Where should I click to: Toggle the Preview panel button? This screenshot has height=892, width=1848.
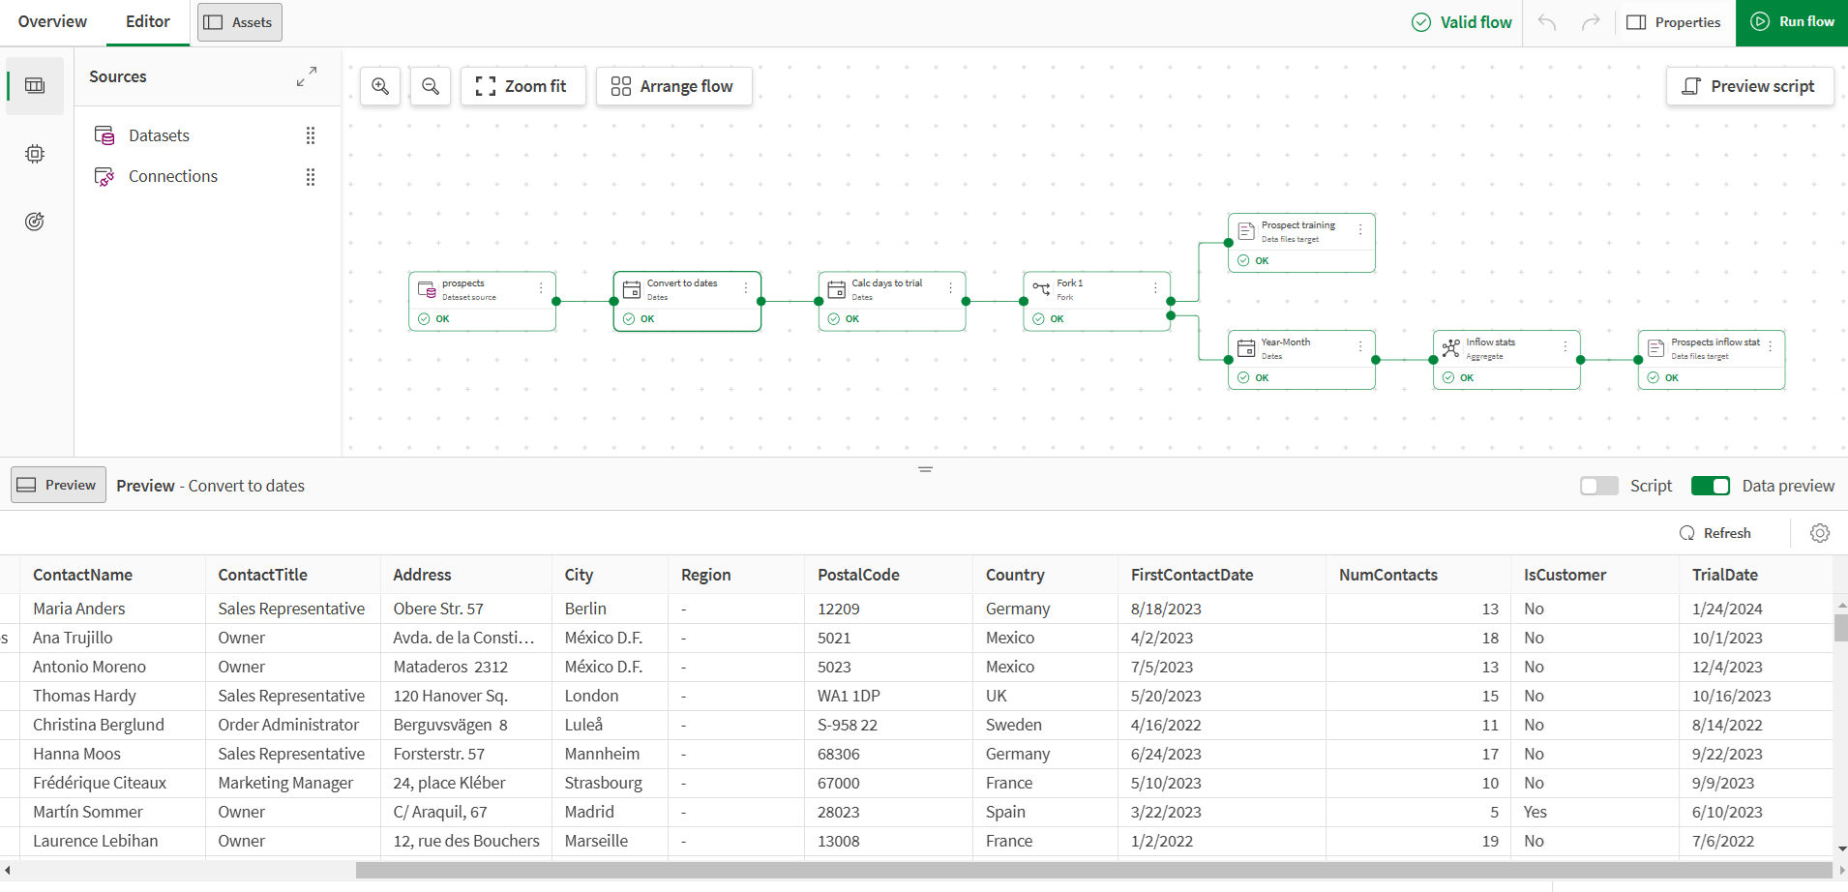tap(57, 485)
